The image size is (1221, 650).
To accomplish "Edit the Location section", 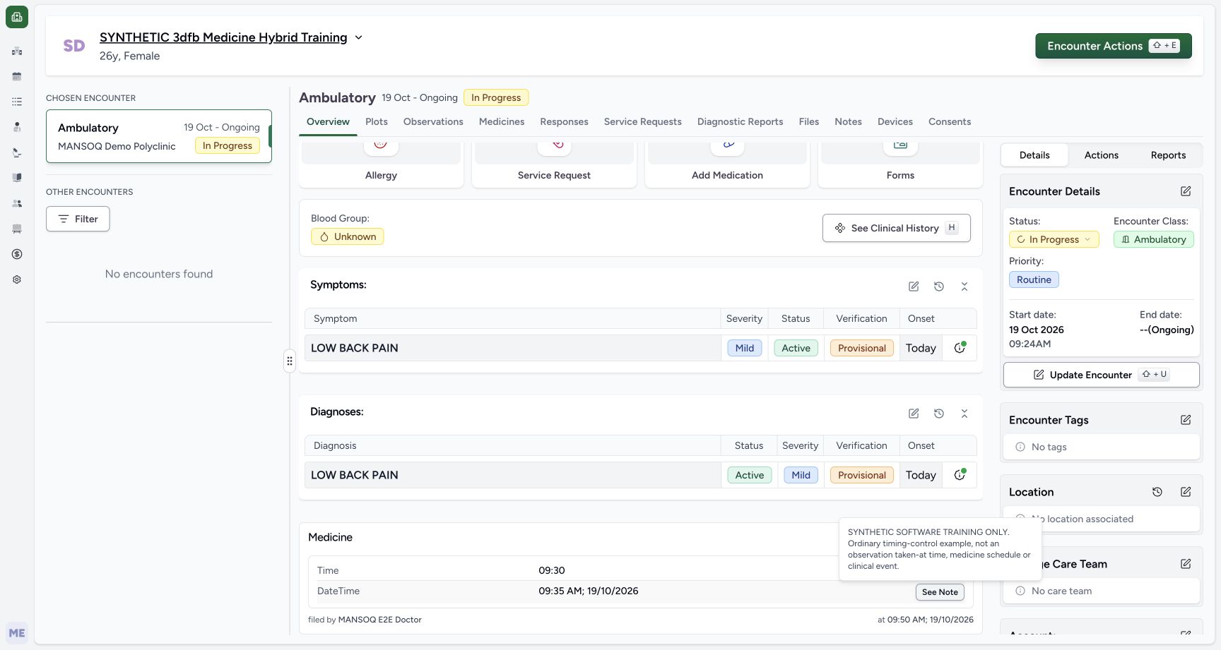I will click(1186, 492).
